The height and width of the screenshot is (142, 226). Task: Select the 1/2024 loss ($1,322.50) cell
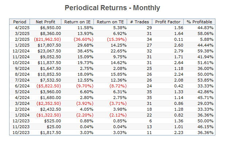(x=49, y=115)
